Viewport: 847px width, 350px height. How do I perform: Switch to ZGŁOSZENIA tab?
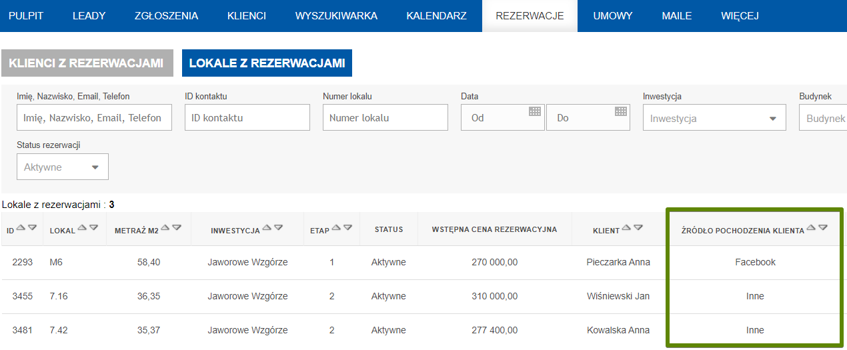166,16
